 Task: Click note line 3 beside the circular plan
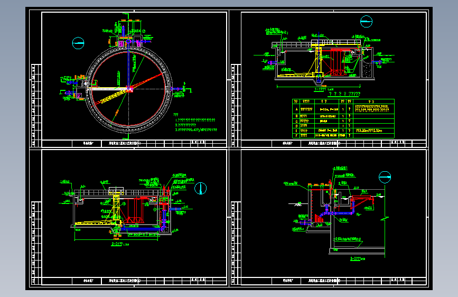(x=196, y=129)
